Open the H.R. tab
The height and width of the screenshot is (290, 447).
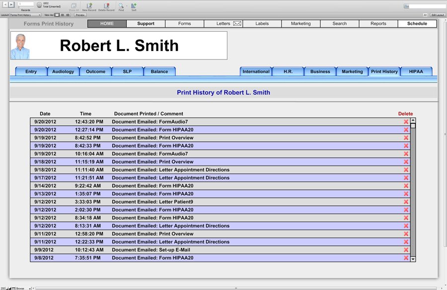(x=288, y=71)
